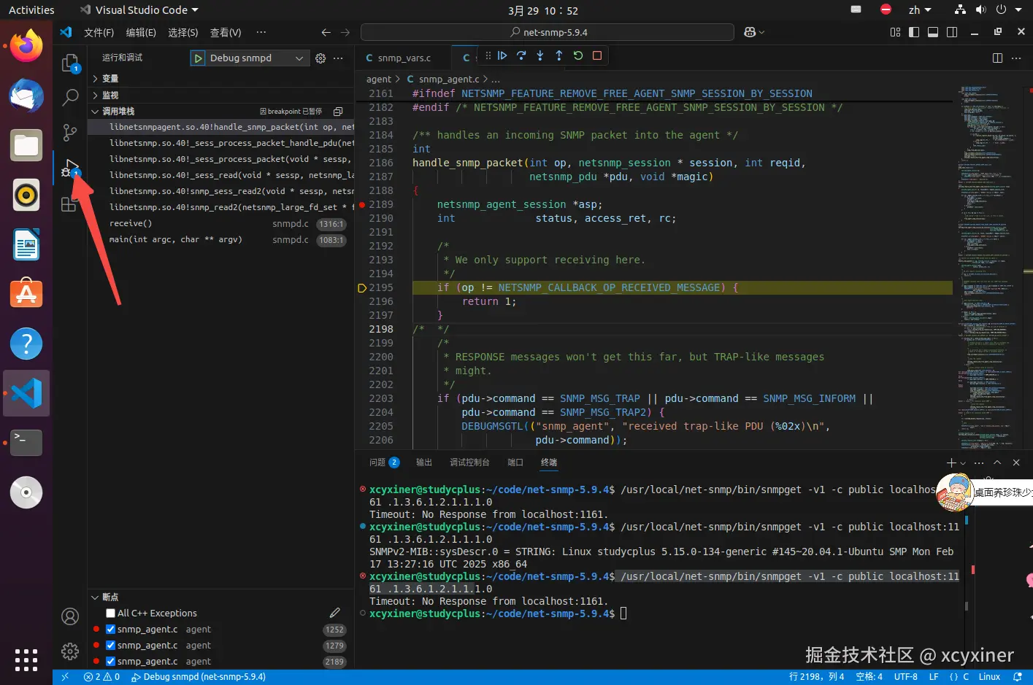Viewport: 1033px width, 685px height.
Task: Switch to the 调试控制台 panel tab
Action: pos(469,463)
